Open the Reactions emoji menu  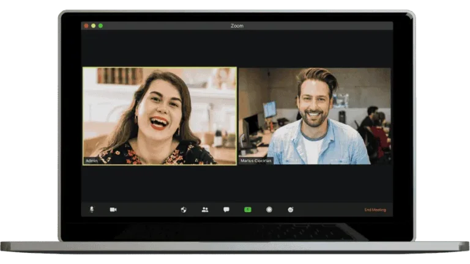pos(291,210)
